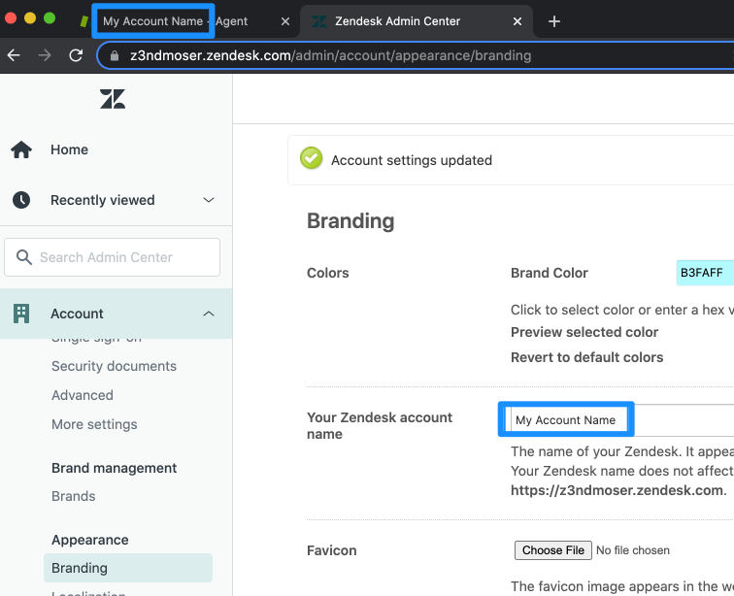Open the Advanced settings item
This screenshot has width=734, height=596.
[83, 395]
